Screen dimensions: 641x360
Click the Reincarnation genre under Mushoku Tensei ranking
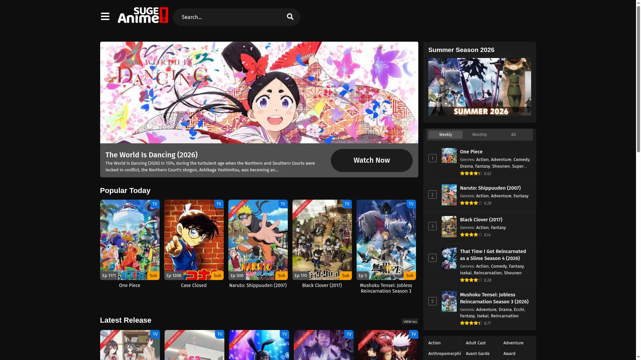tap(504, 316)
